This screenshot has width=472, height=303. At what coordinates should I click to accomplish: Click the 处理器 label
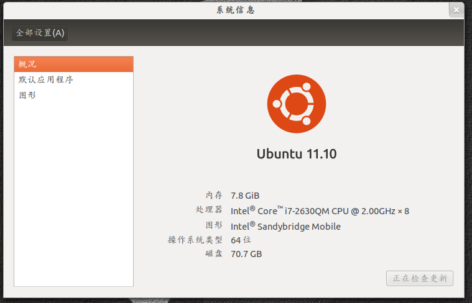[209, 209]
